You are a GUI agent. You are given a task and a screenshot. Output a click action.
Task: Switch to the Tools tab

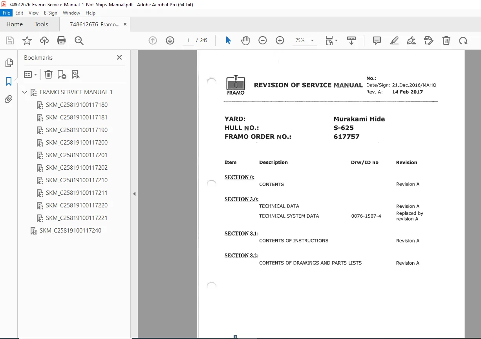(x=41, y=24)
